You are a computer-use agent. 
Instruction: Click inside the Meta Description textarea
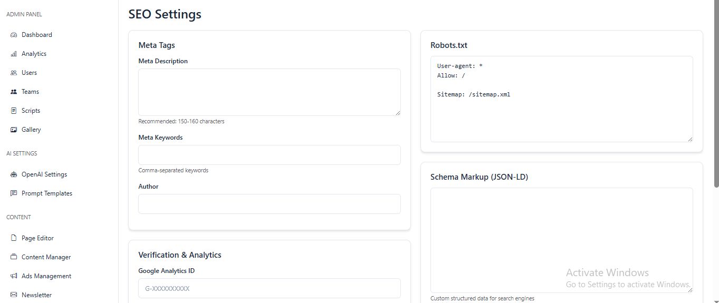[269, 92]
